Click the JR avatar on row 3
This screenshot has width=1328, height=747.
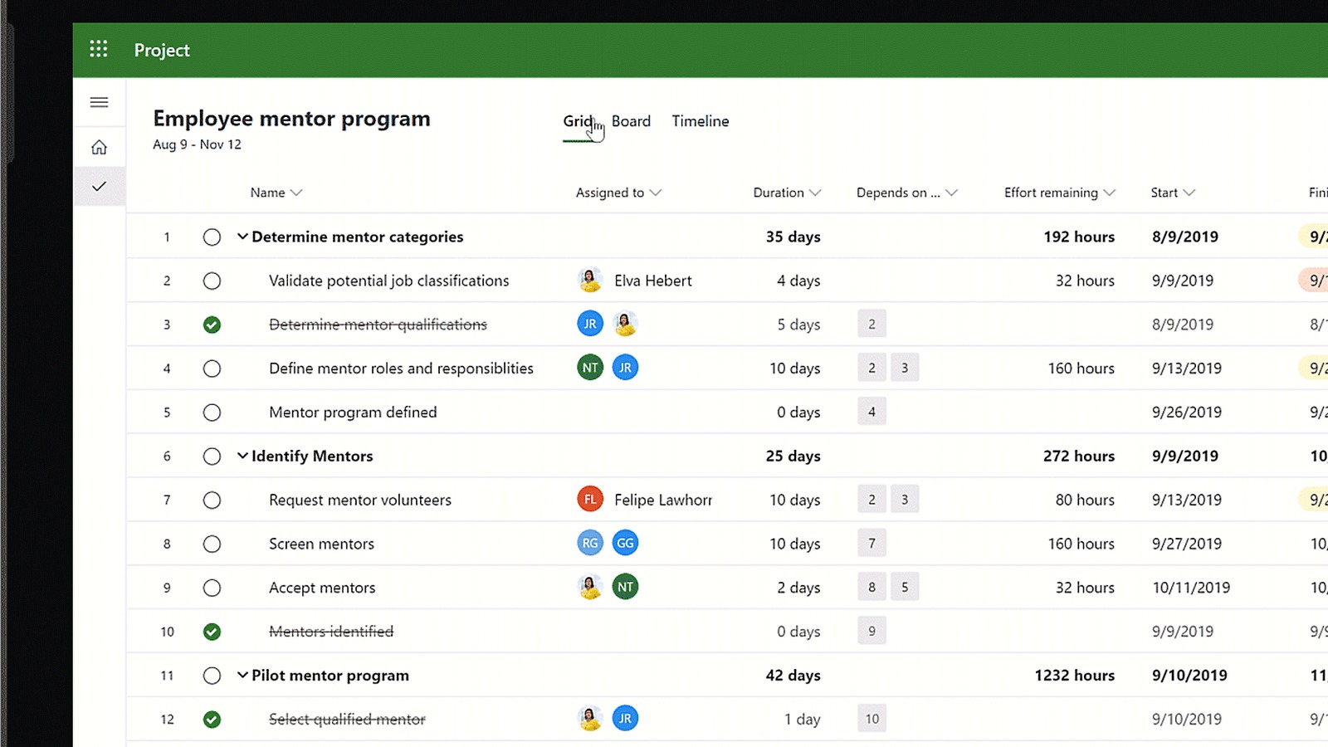590,324
